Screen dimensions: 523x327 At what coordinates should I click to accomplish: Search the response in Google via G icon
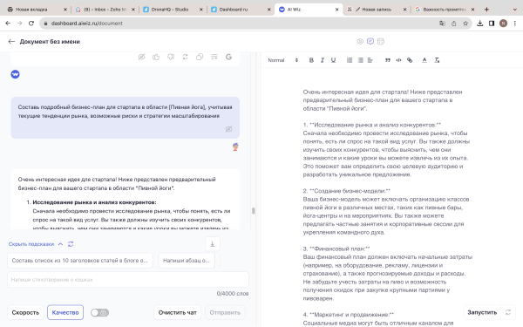(x=228, y=57)
